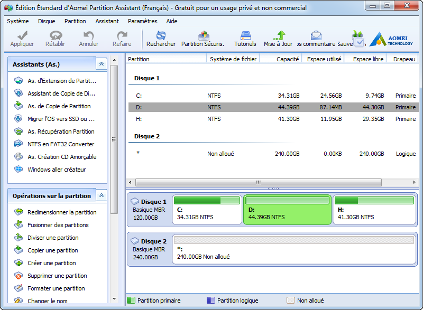Open the Tutoriels toolbar icon
This screenshot has width=423, height=310.
click(x=245, y=35)
